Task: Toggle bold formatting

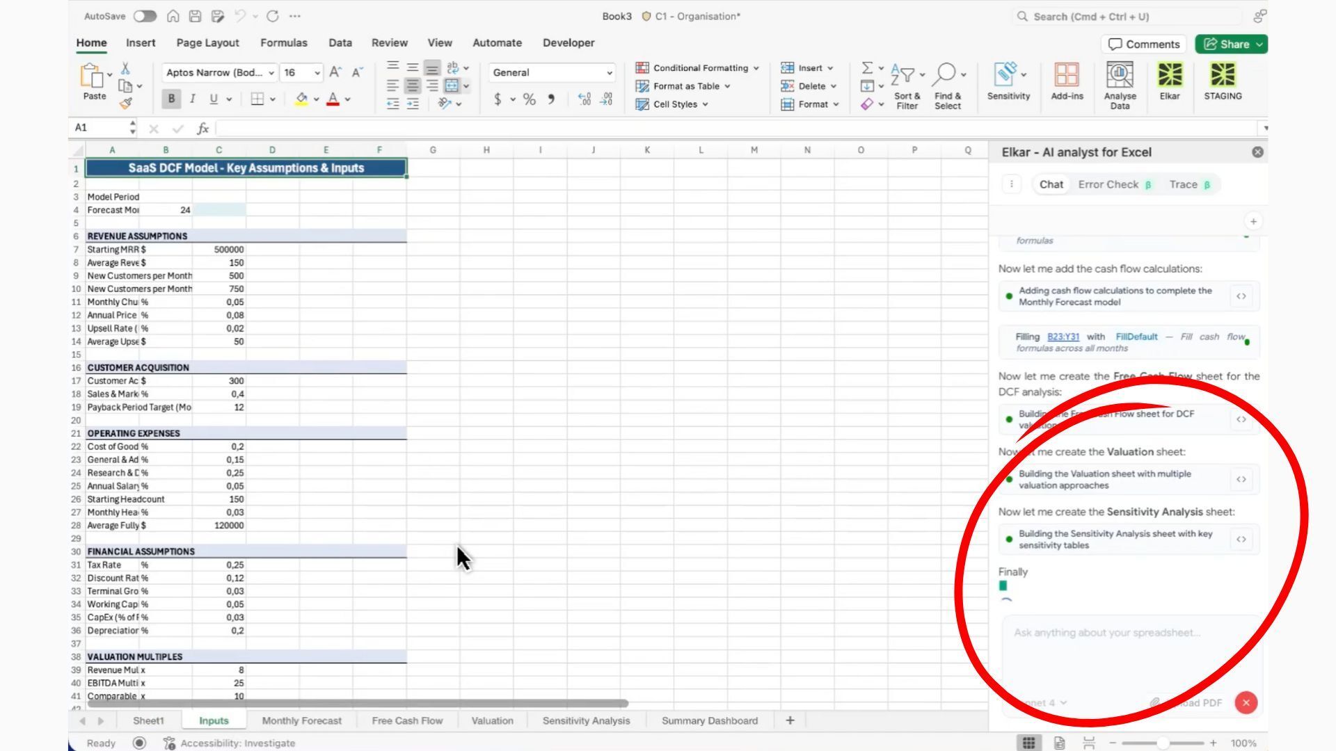Action: (x=171, y=99)
